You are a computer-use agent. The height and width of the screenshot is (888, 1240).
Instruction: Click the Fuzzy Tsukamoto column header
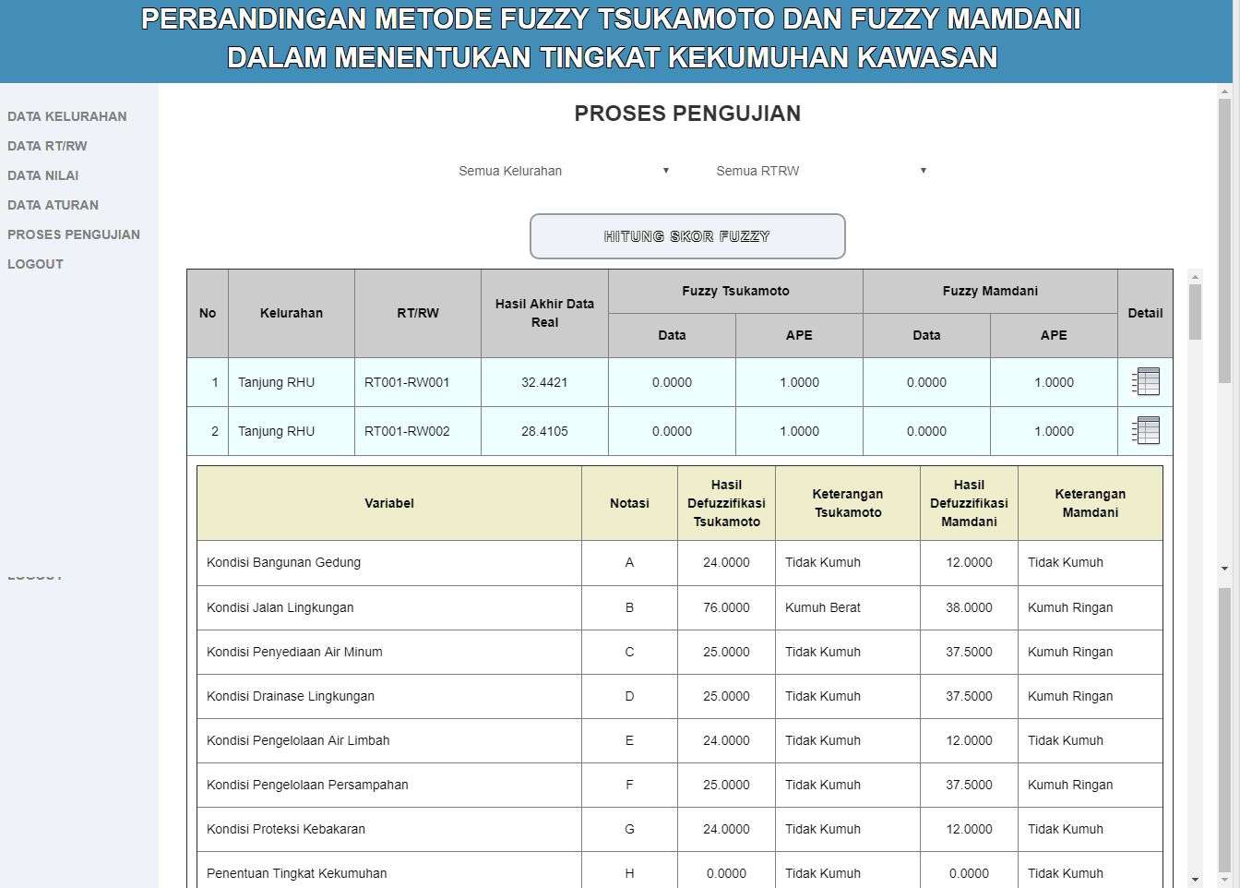pos(735,291)
